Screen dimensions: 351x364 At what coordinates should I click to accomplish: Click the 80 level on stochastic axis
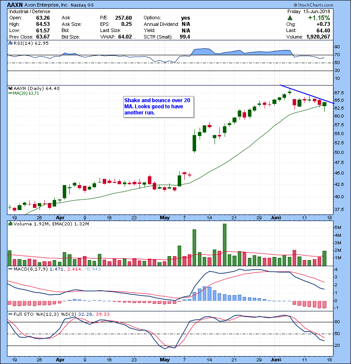[x=337, y=322]
